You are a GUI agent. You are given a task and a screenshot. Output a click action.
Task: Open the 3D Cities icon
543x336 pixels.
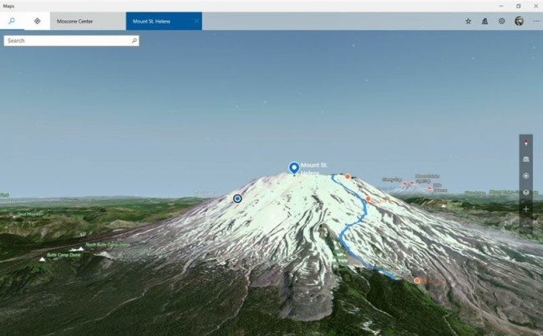(x=485, y=21)
